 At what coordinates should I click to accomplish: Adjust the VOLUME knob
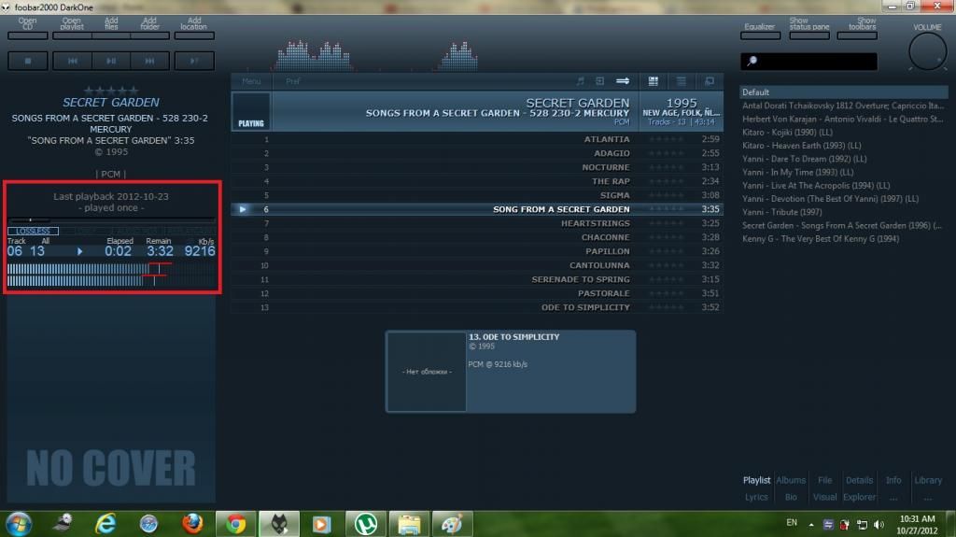point(927,52)
